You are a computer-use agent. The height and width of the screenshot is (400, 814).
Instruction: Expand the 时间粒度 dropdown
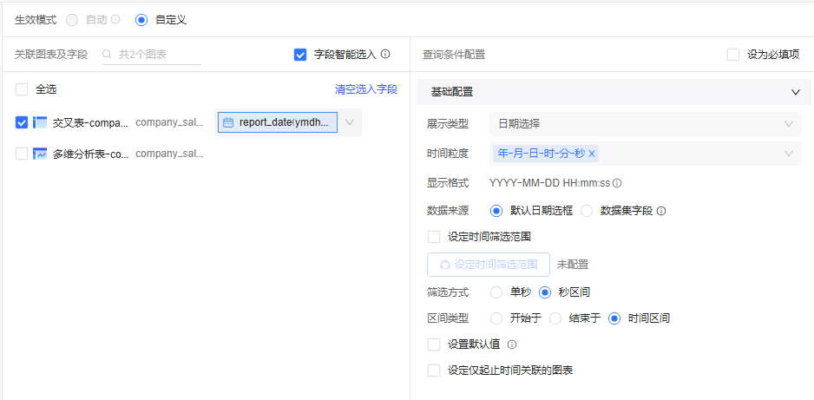click(788, 154)
